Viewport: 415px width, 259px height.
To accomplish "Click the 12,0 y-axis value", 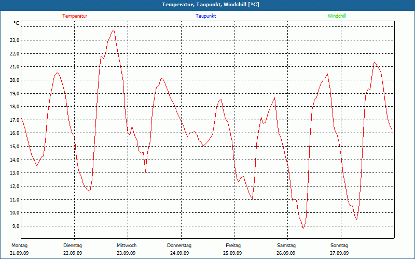I will tap(15, 186).
